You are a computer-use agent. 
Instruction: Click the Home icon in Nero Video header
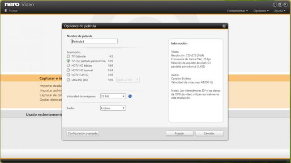[x=6, y=11]
